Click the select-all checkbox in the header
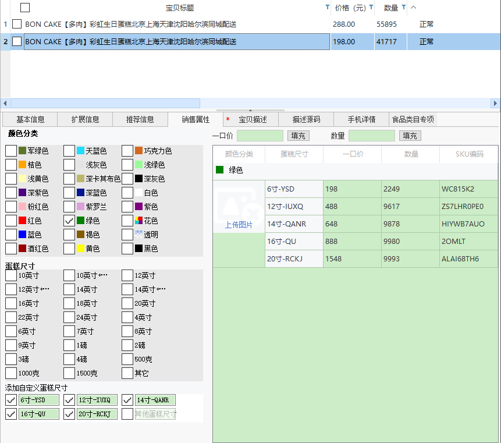The image size is (501, 443). (x=25, y=8)
